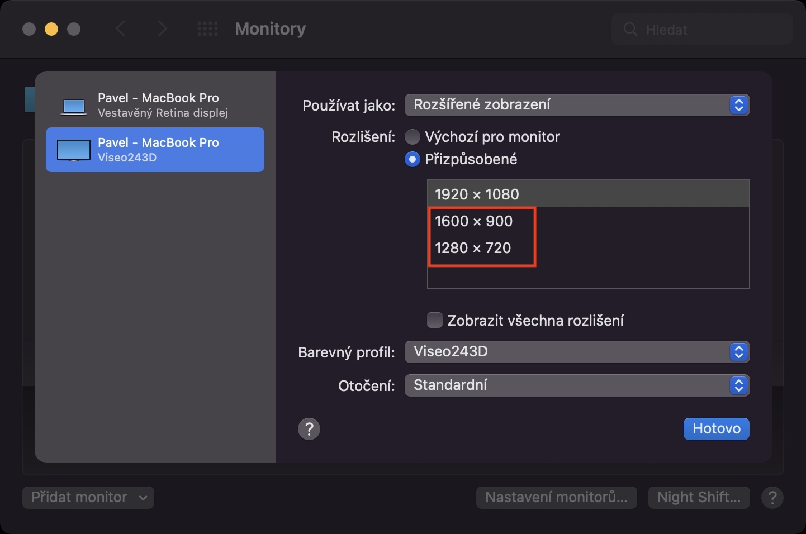This screenshot has height=534, width=806.
Task: Choose the 1280 × 720 resolution
Action: tap(473, 248)
